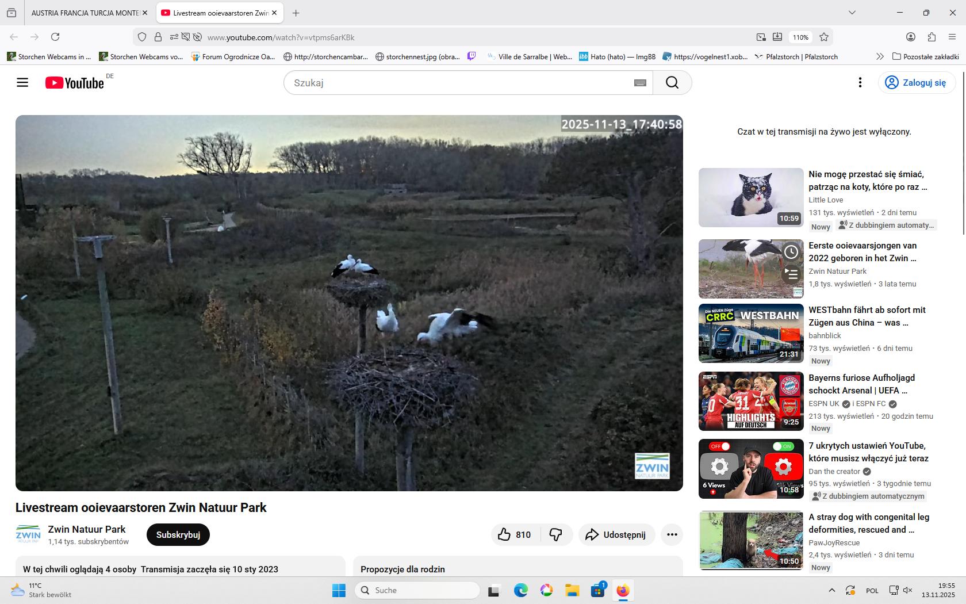
Task: Reload the page in Firefox
Action: (x=55, y=37)
